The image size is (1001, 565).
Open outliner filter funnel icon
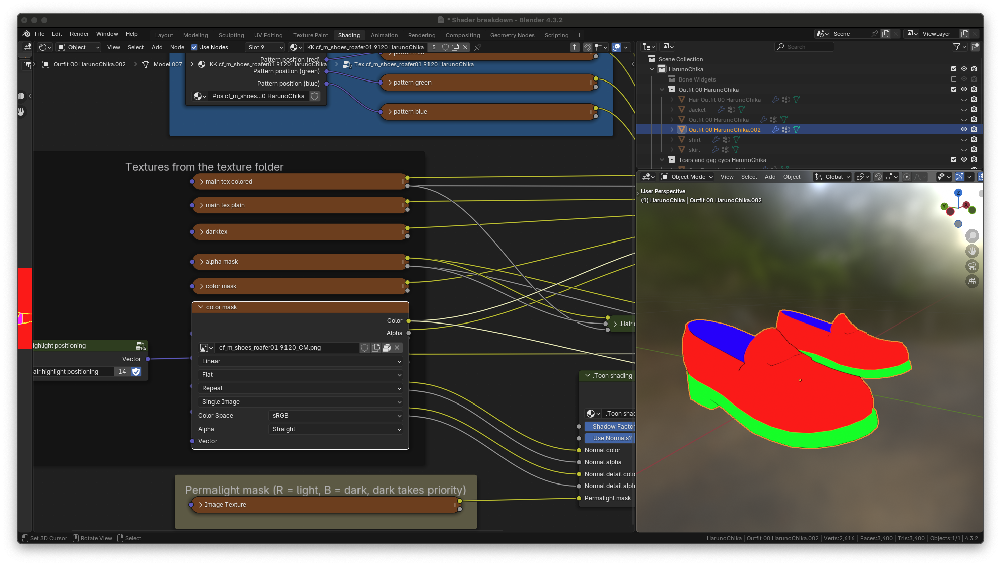point(956,47)
